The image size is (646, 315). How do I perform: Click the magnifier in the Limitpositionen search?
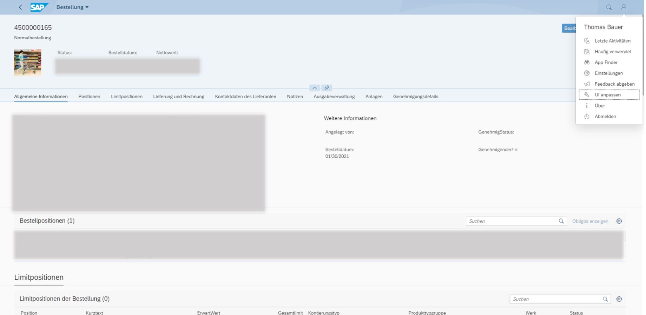(605, 299)
